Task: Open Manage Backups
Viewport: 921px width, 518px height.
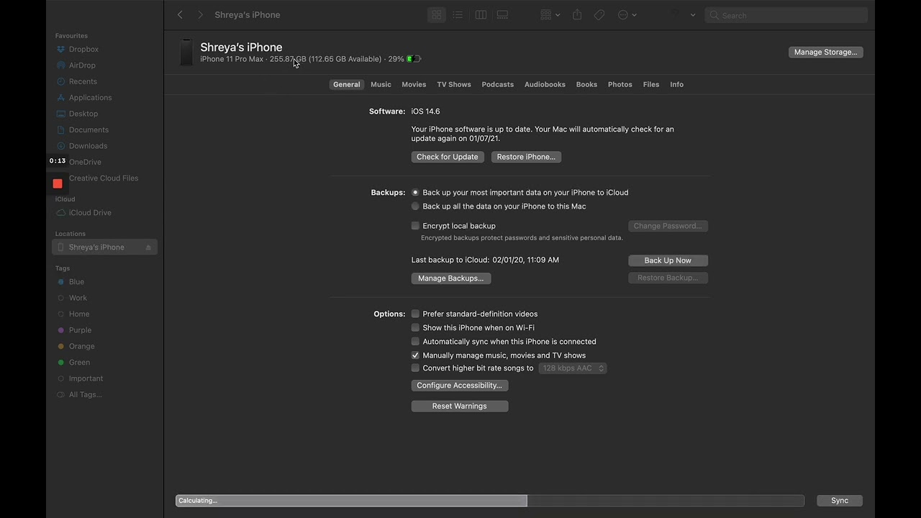Action: pyautogui.click(x=451, y=278)
